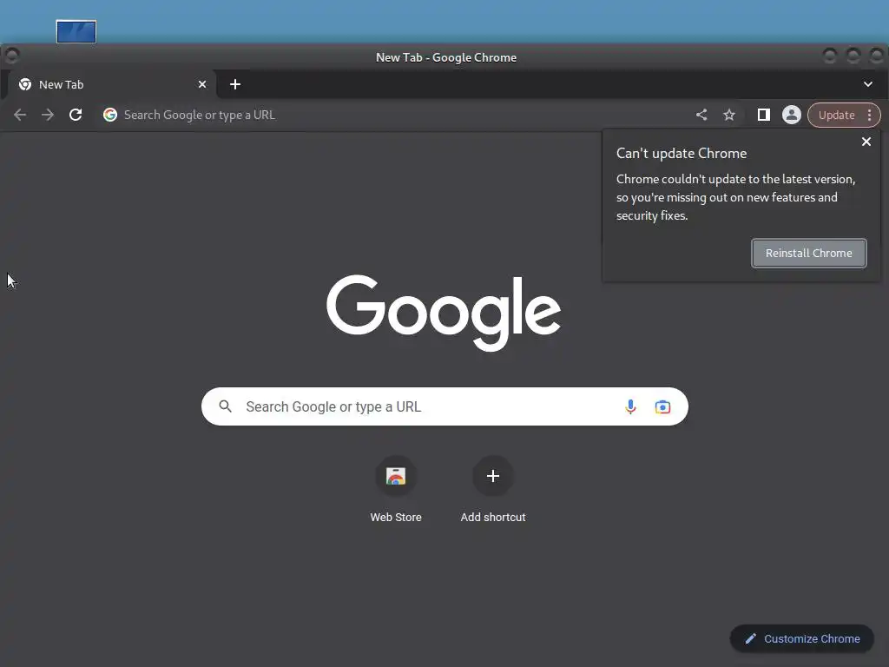The width and height of the screenshot is (889, 667).
Task: Click the magnifier icon in search box
Action: (225, 406)
